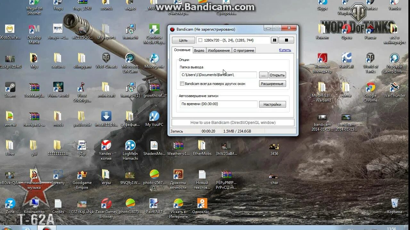The width and height of the screenshot is (410, 230).
Task: Select the Skype desktop icon
Action: 322,5
